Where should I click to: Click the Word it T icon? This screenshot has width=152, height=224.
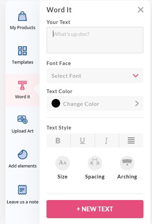click(22, 85)
